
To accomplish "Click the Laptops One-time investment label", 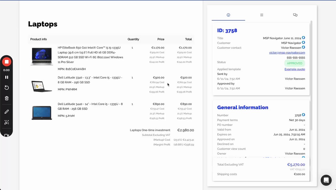I will pos(150,130).
